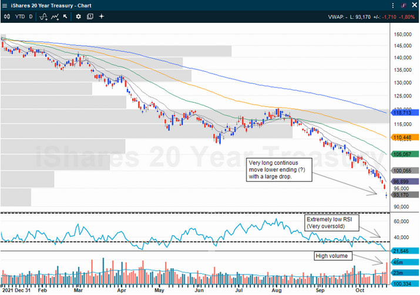The height and width of the screenshot is (295, 420).
Task: Open the YTD time range selector
Action: (x=20, y=16)
